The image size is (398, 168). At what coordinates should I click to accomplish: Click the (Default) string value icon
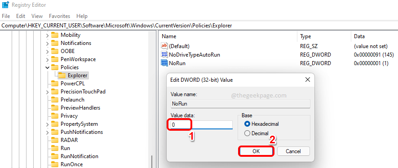tap(164, 46)
